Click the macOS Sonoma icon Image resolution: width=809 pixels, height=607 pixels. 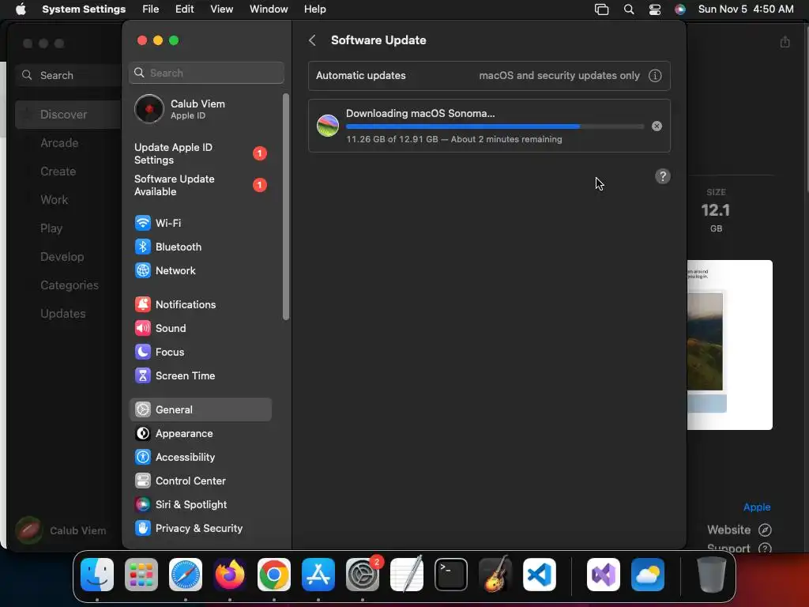tap(328, 126)
